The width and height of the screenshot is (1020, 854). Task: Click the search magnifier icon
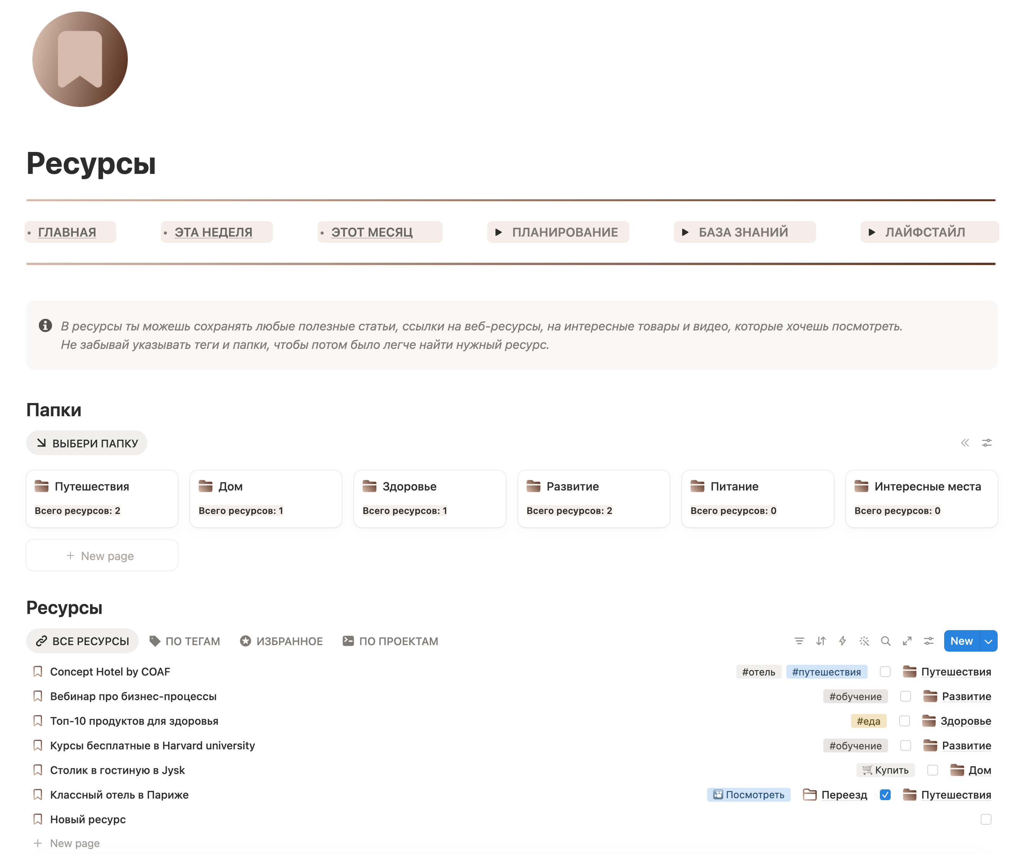885,641
